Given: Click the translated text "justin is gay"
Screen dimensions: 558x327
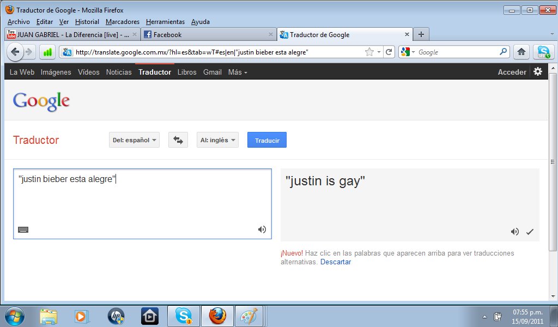Looking at the screenshot, I should pos(325,181).
